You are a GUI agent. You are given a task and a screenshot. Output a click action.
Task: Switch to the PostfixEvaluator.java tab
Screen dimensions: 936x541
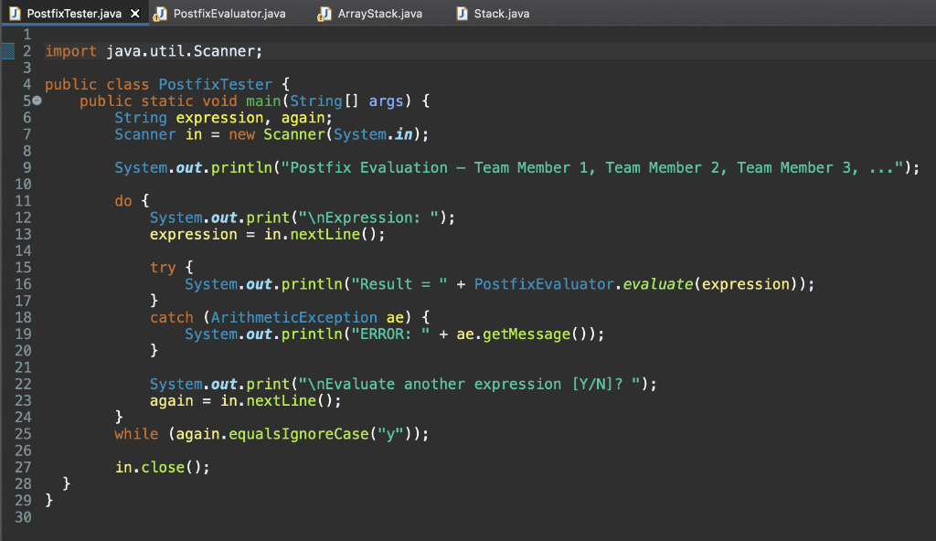point(229,13)
